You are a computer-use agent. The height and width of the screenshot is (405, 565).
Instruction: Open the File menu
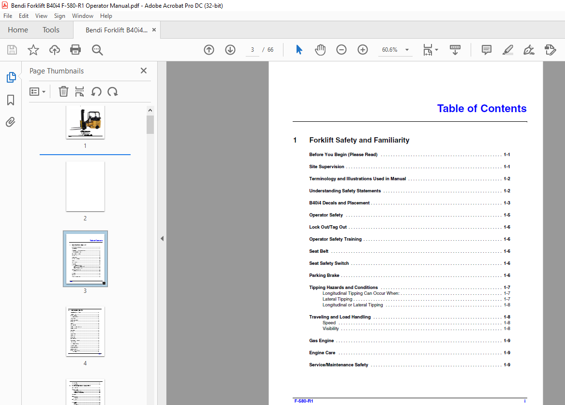(x=8, y=16)
